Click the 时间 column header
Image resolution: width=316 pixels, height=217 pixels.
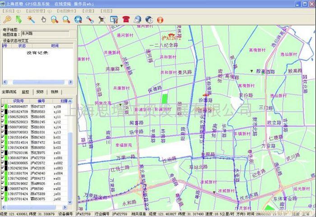pos(55,46)
